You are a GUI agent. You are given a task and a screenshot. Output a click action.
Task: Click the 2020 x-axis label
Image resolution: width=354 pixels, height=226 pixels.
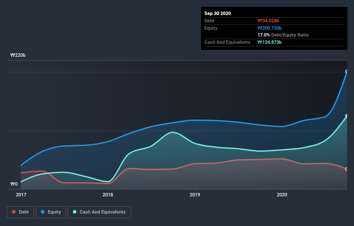click(282, 195)
